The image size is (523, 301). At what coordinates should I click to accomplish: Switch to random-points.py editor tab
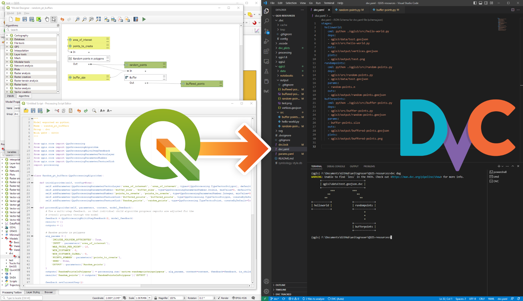tap(350, 10)
